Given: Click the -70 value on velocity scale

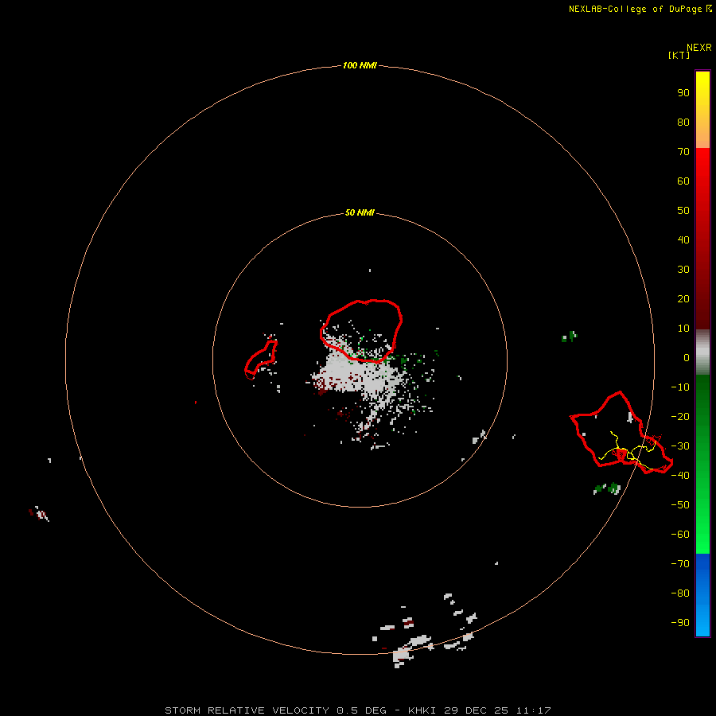Looking at the screenshot, I should coord(680,564).
